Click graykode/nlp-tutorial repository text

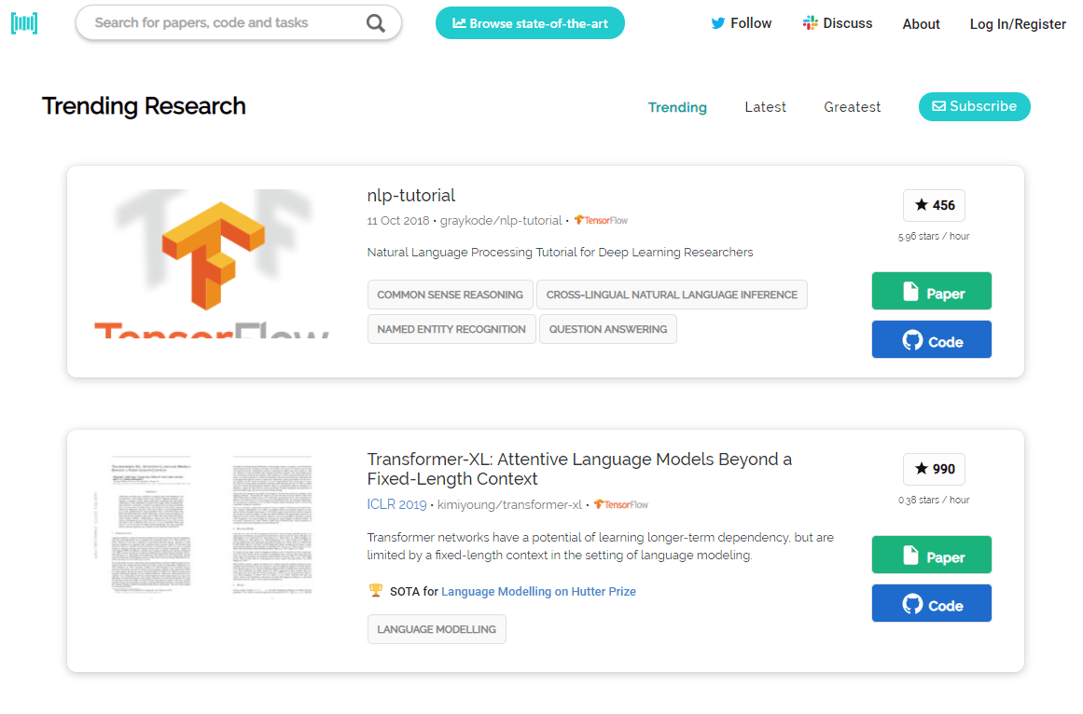coord(501,221)
